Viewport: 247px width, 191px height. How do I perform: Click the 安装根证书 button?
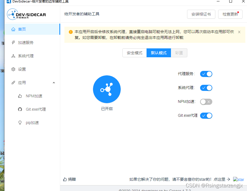tap(201, 14)
